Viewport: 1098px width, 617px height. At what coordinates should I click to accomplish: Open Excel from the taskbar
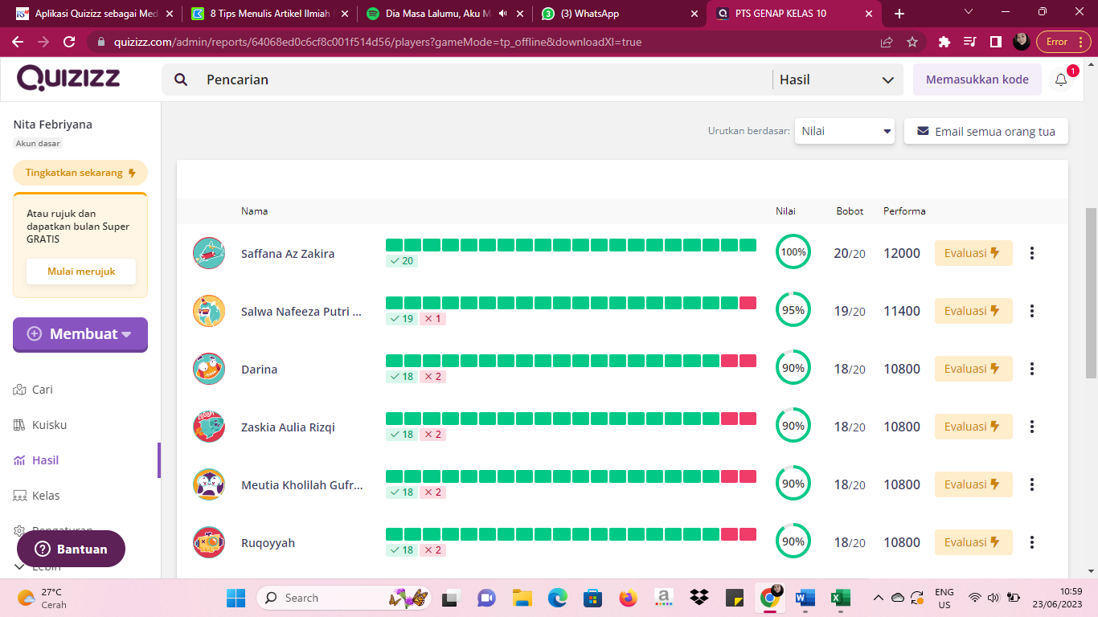pyautogui.click(x=839, y=598)
